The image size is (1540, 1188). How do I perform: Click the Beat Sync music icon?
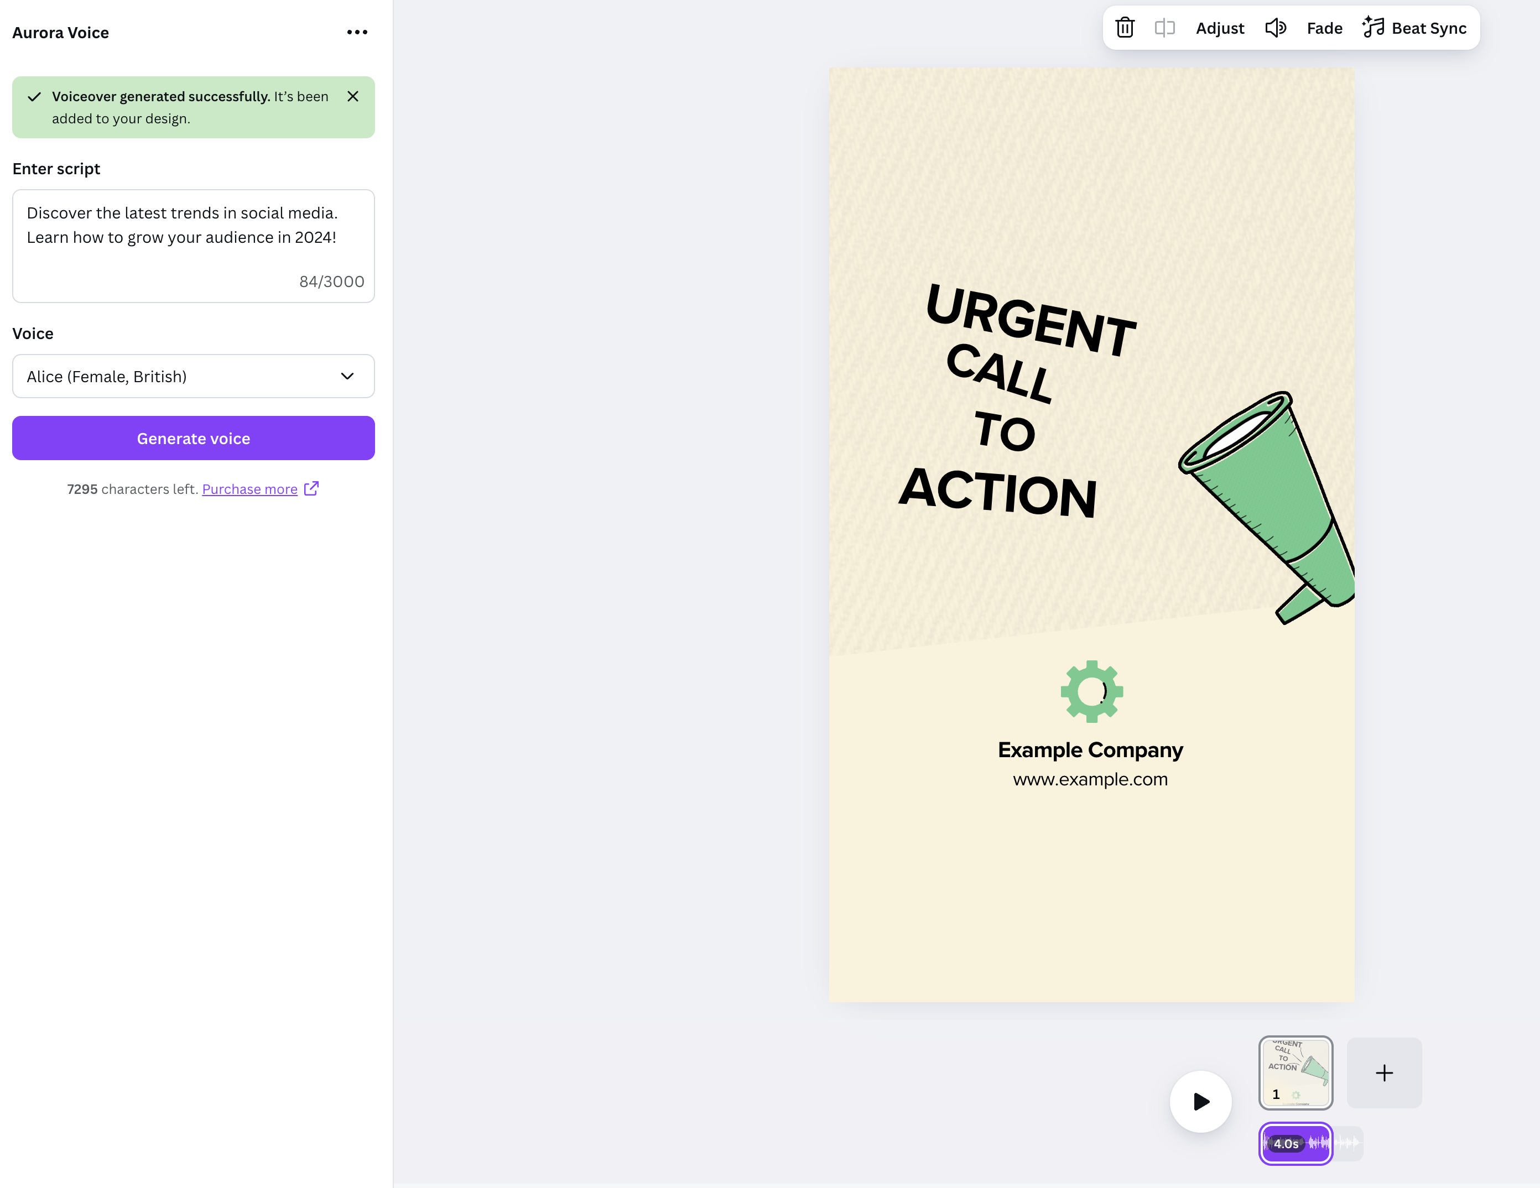tap(1373, 28)
